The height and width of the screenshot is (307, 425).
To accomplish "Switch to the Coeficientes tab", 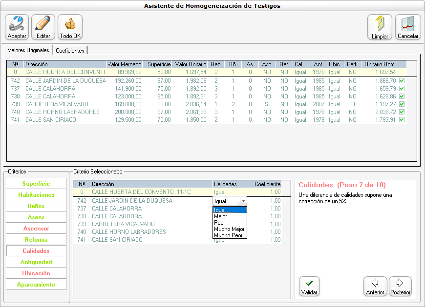I will [x=70, y=50].
